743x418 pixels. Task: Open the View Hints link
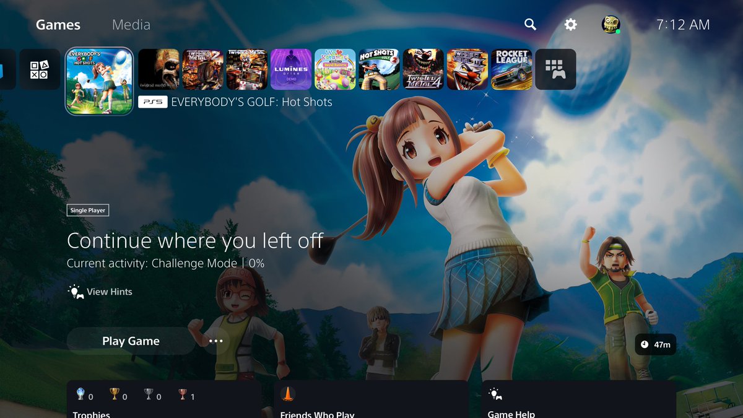100,292
